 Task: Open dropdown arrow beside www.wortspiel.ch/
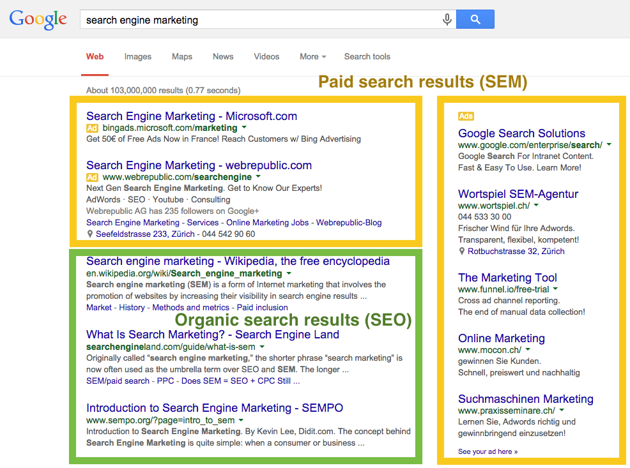point(536,205)
